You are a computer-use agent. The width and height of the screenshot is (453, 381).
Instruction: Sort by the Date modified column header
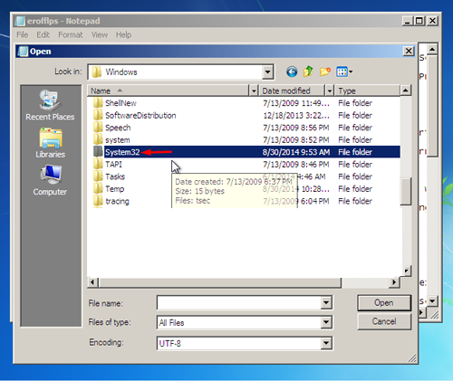tap(292, 90)
